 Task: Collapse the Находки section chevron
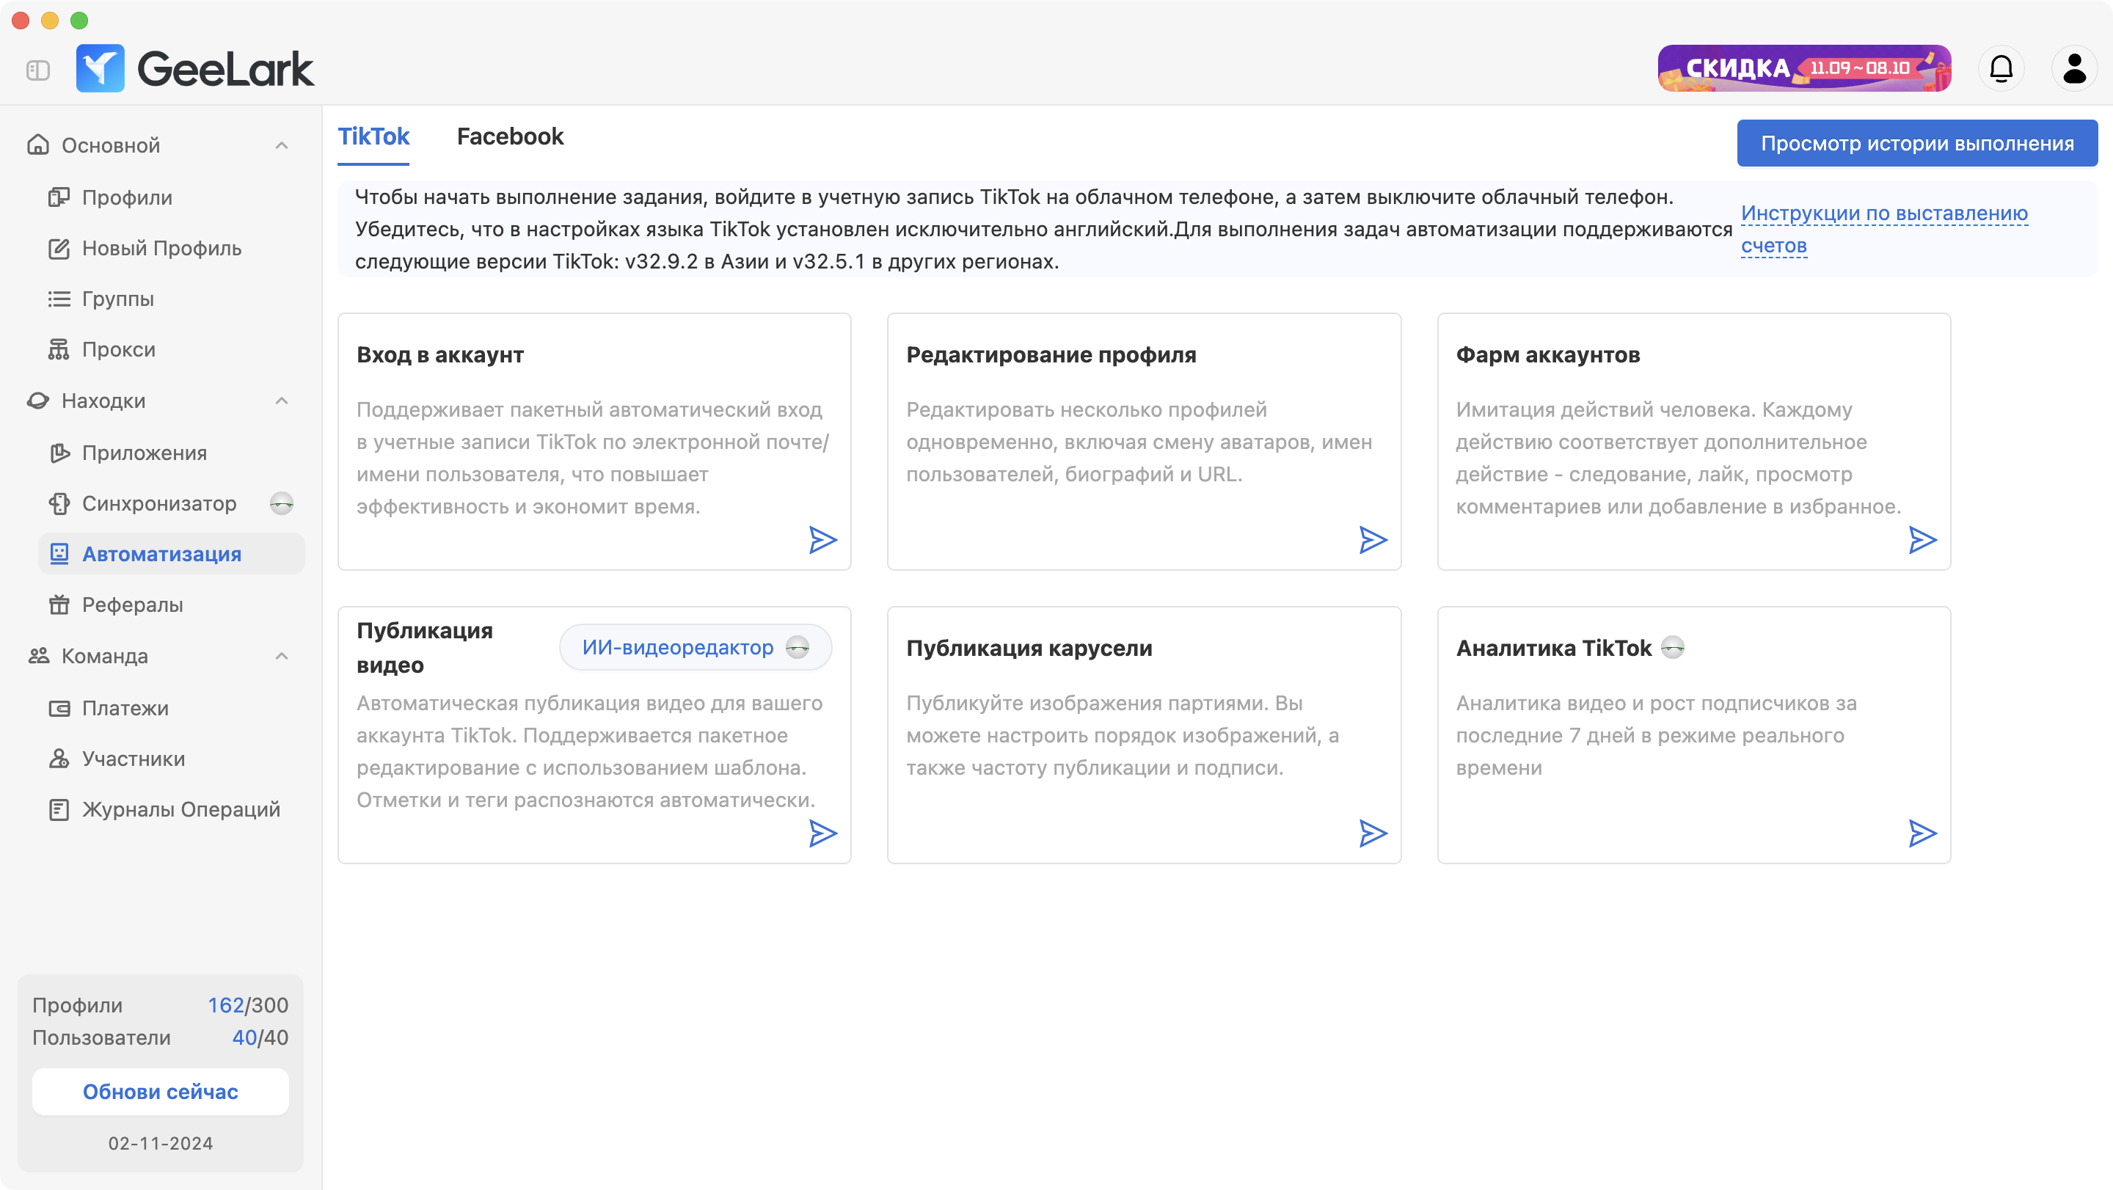[x=281, y=401]
